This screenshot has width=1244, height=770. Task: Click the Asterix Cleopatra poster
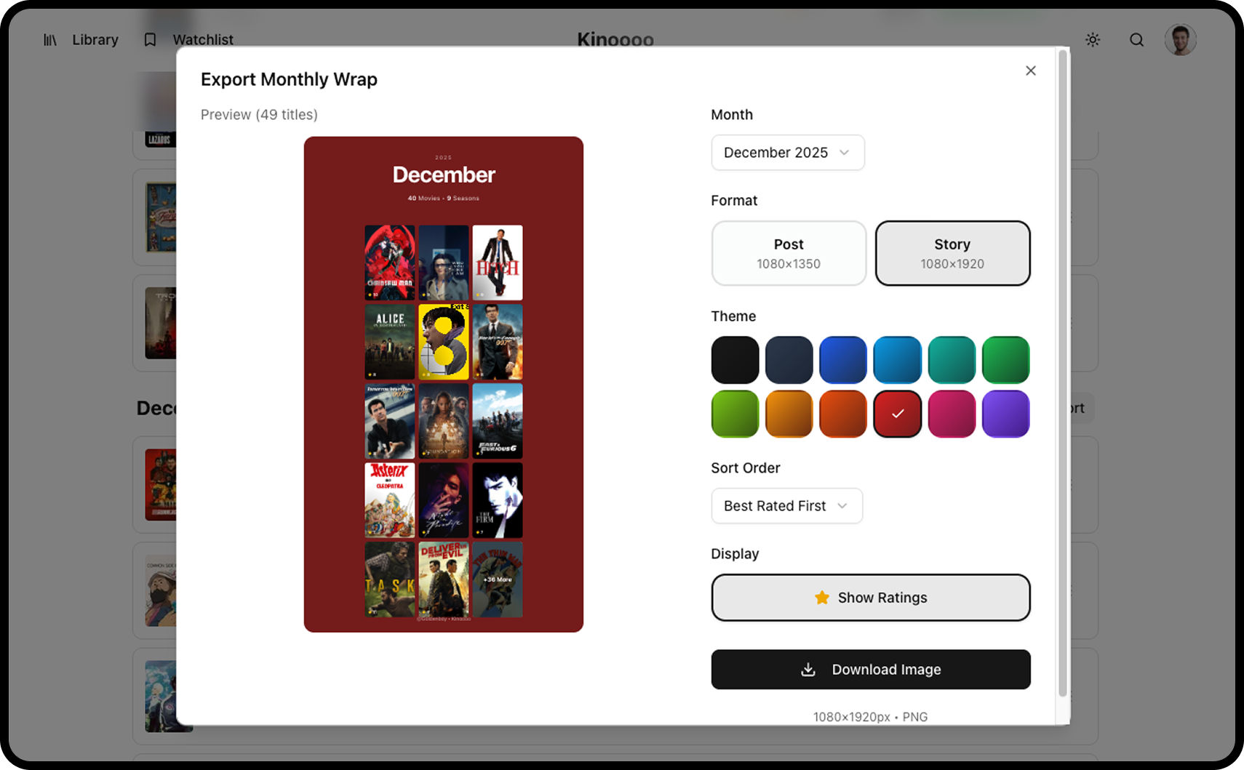point(390,500)
